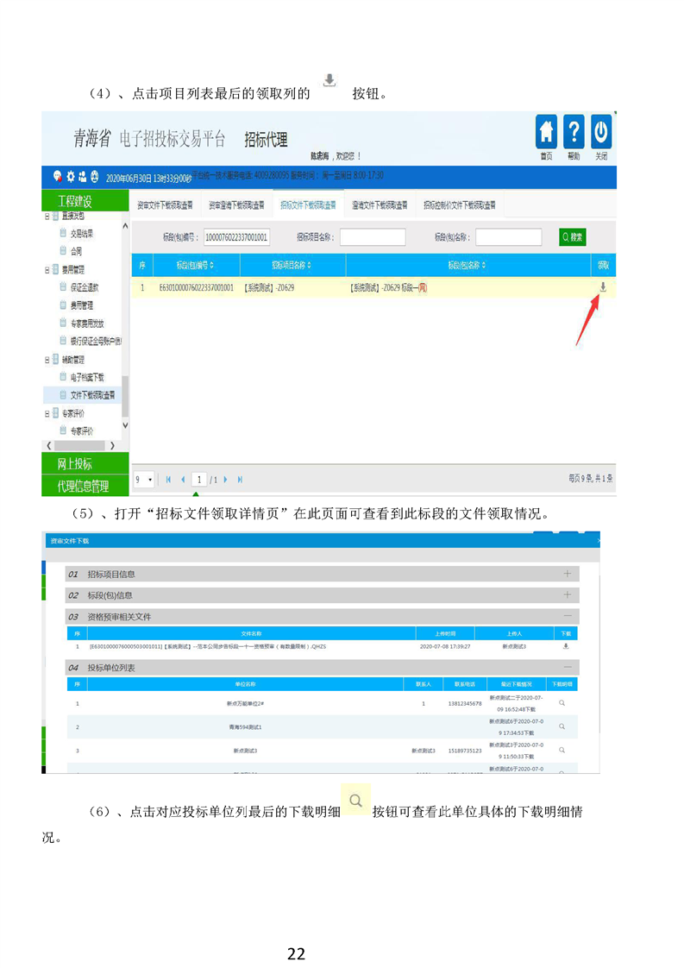Click the magnifier for 新点万能单位2# row

pyautogui.click(x=562, y=703)
